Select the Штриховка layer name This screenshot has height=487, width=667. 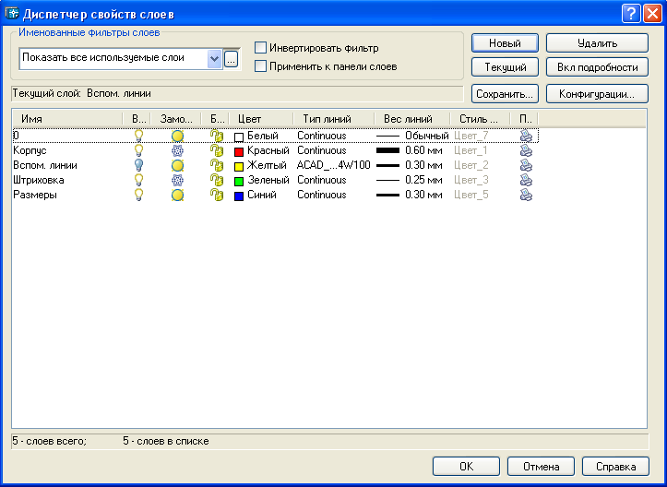click(x=39, y=180)
